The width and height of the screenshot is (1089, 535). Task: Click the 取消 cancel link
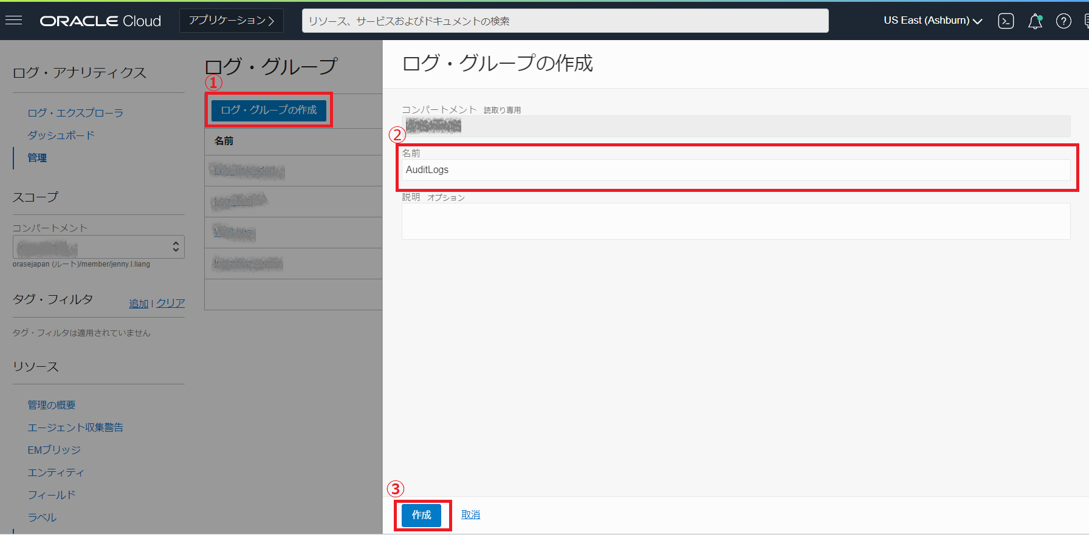coord(470,515)
